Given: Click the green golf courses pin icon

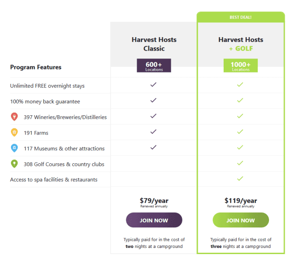Looking at the screenshot, I should pyautogui.click(x=14, y=164).
